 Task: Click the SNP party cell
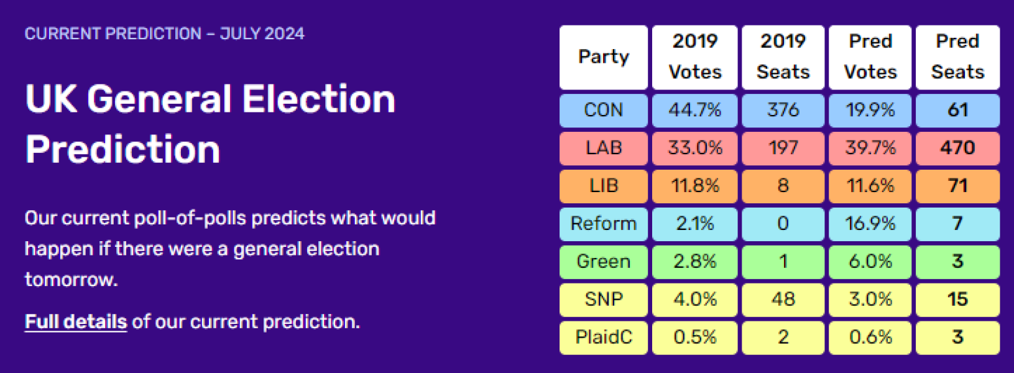(603, 300)
